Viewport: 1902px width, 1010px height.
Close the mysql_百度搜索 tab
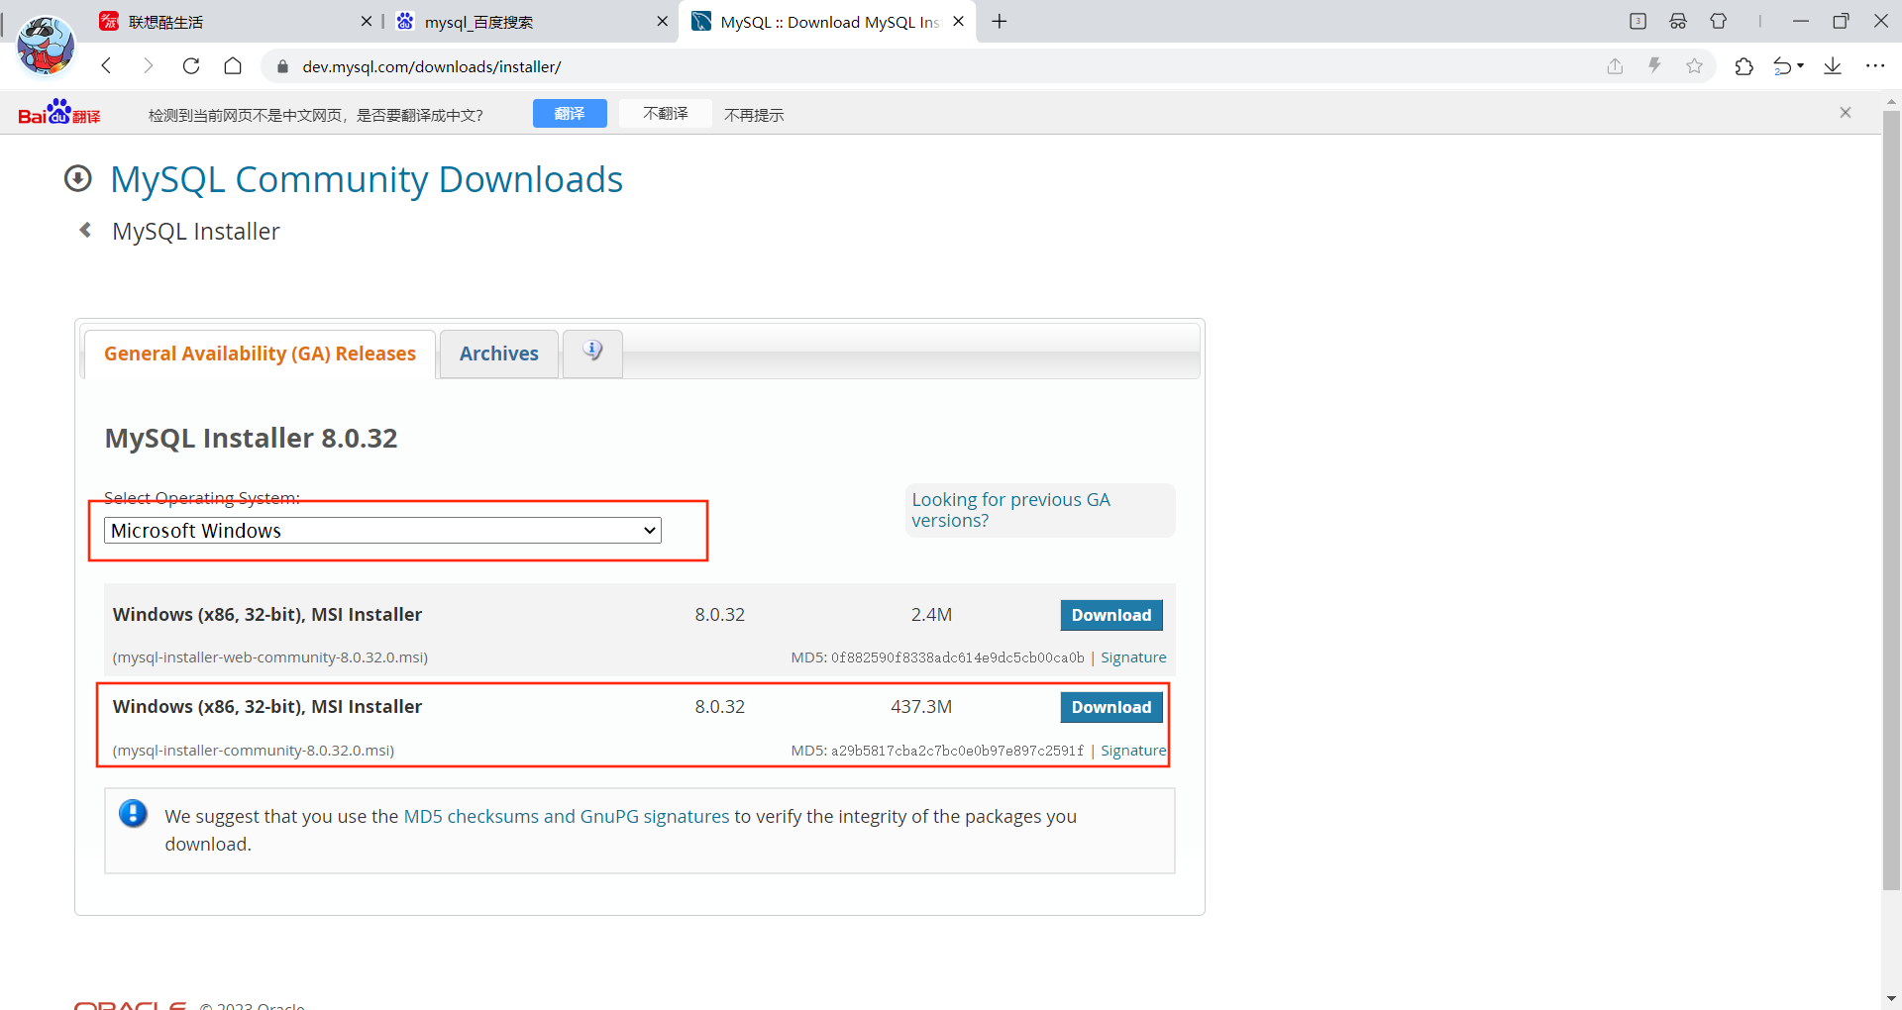(662, 22)
